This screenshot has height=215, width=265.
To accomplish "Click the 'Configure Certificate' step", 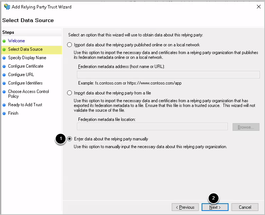I will pos(26,66).
